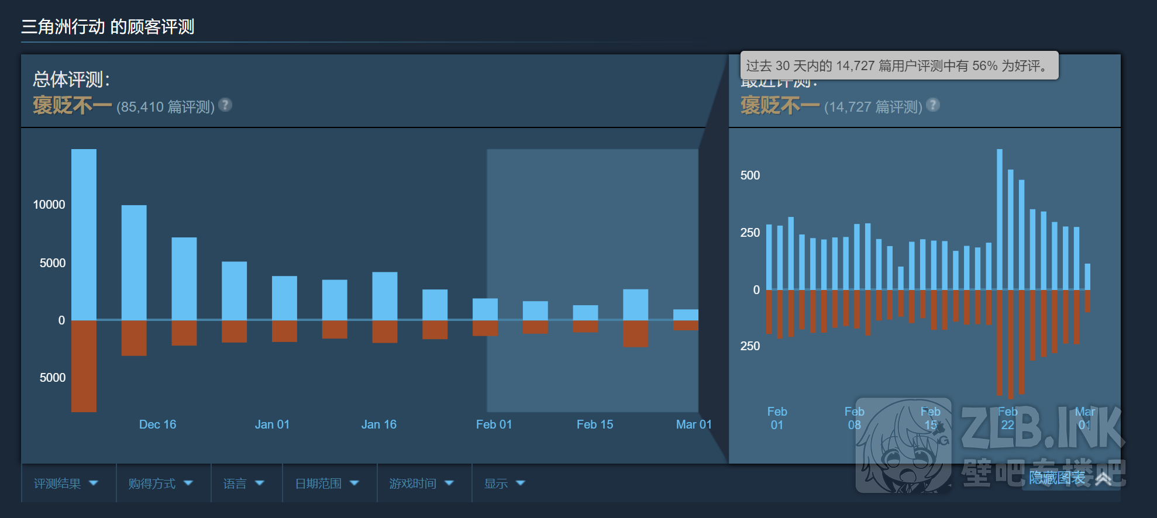Expand the 显示 dropdown menu
Viewport: 1157px width, 518px height.
505,484
